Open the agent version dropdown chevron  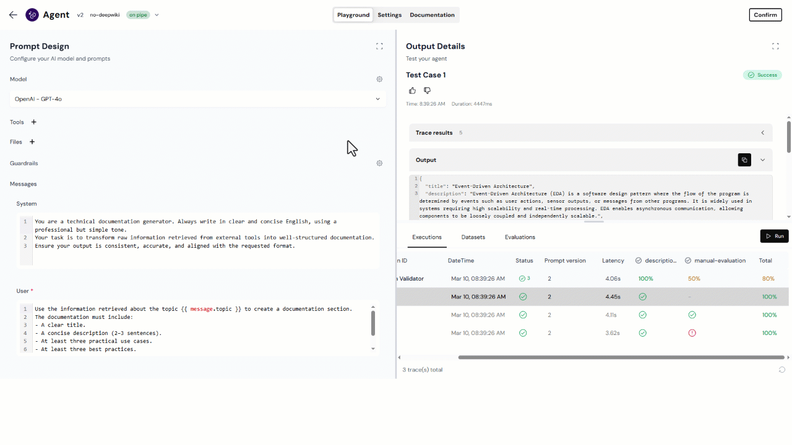coord(157,15)
